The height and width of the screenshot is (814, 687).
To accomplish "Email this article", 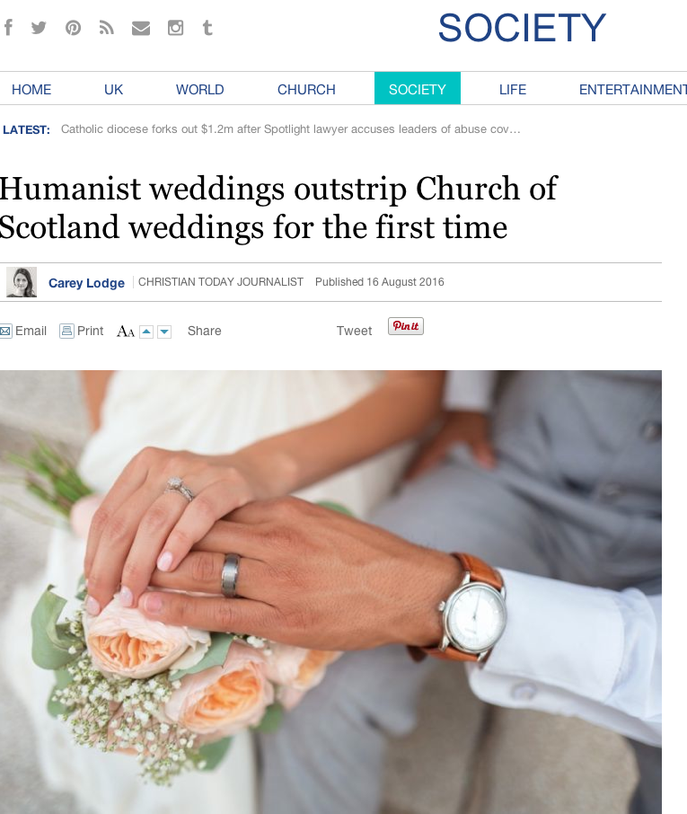I will 23,331.
